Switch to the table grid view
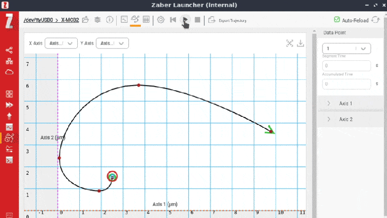The width and height of the screenshot is (387, 218). [x=146, y=20]
